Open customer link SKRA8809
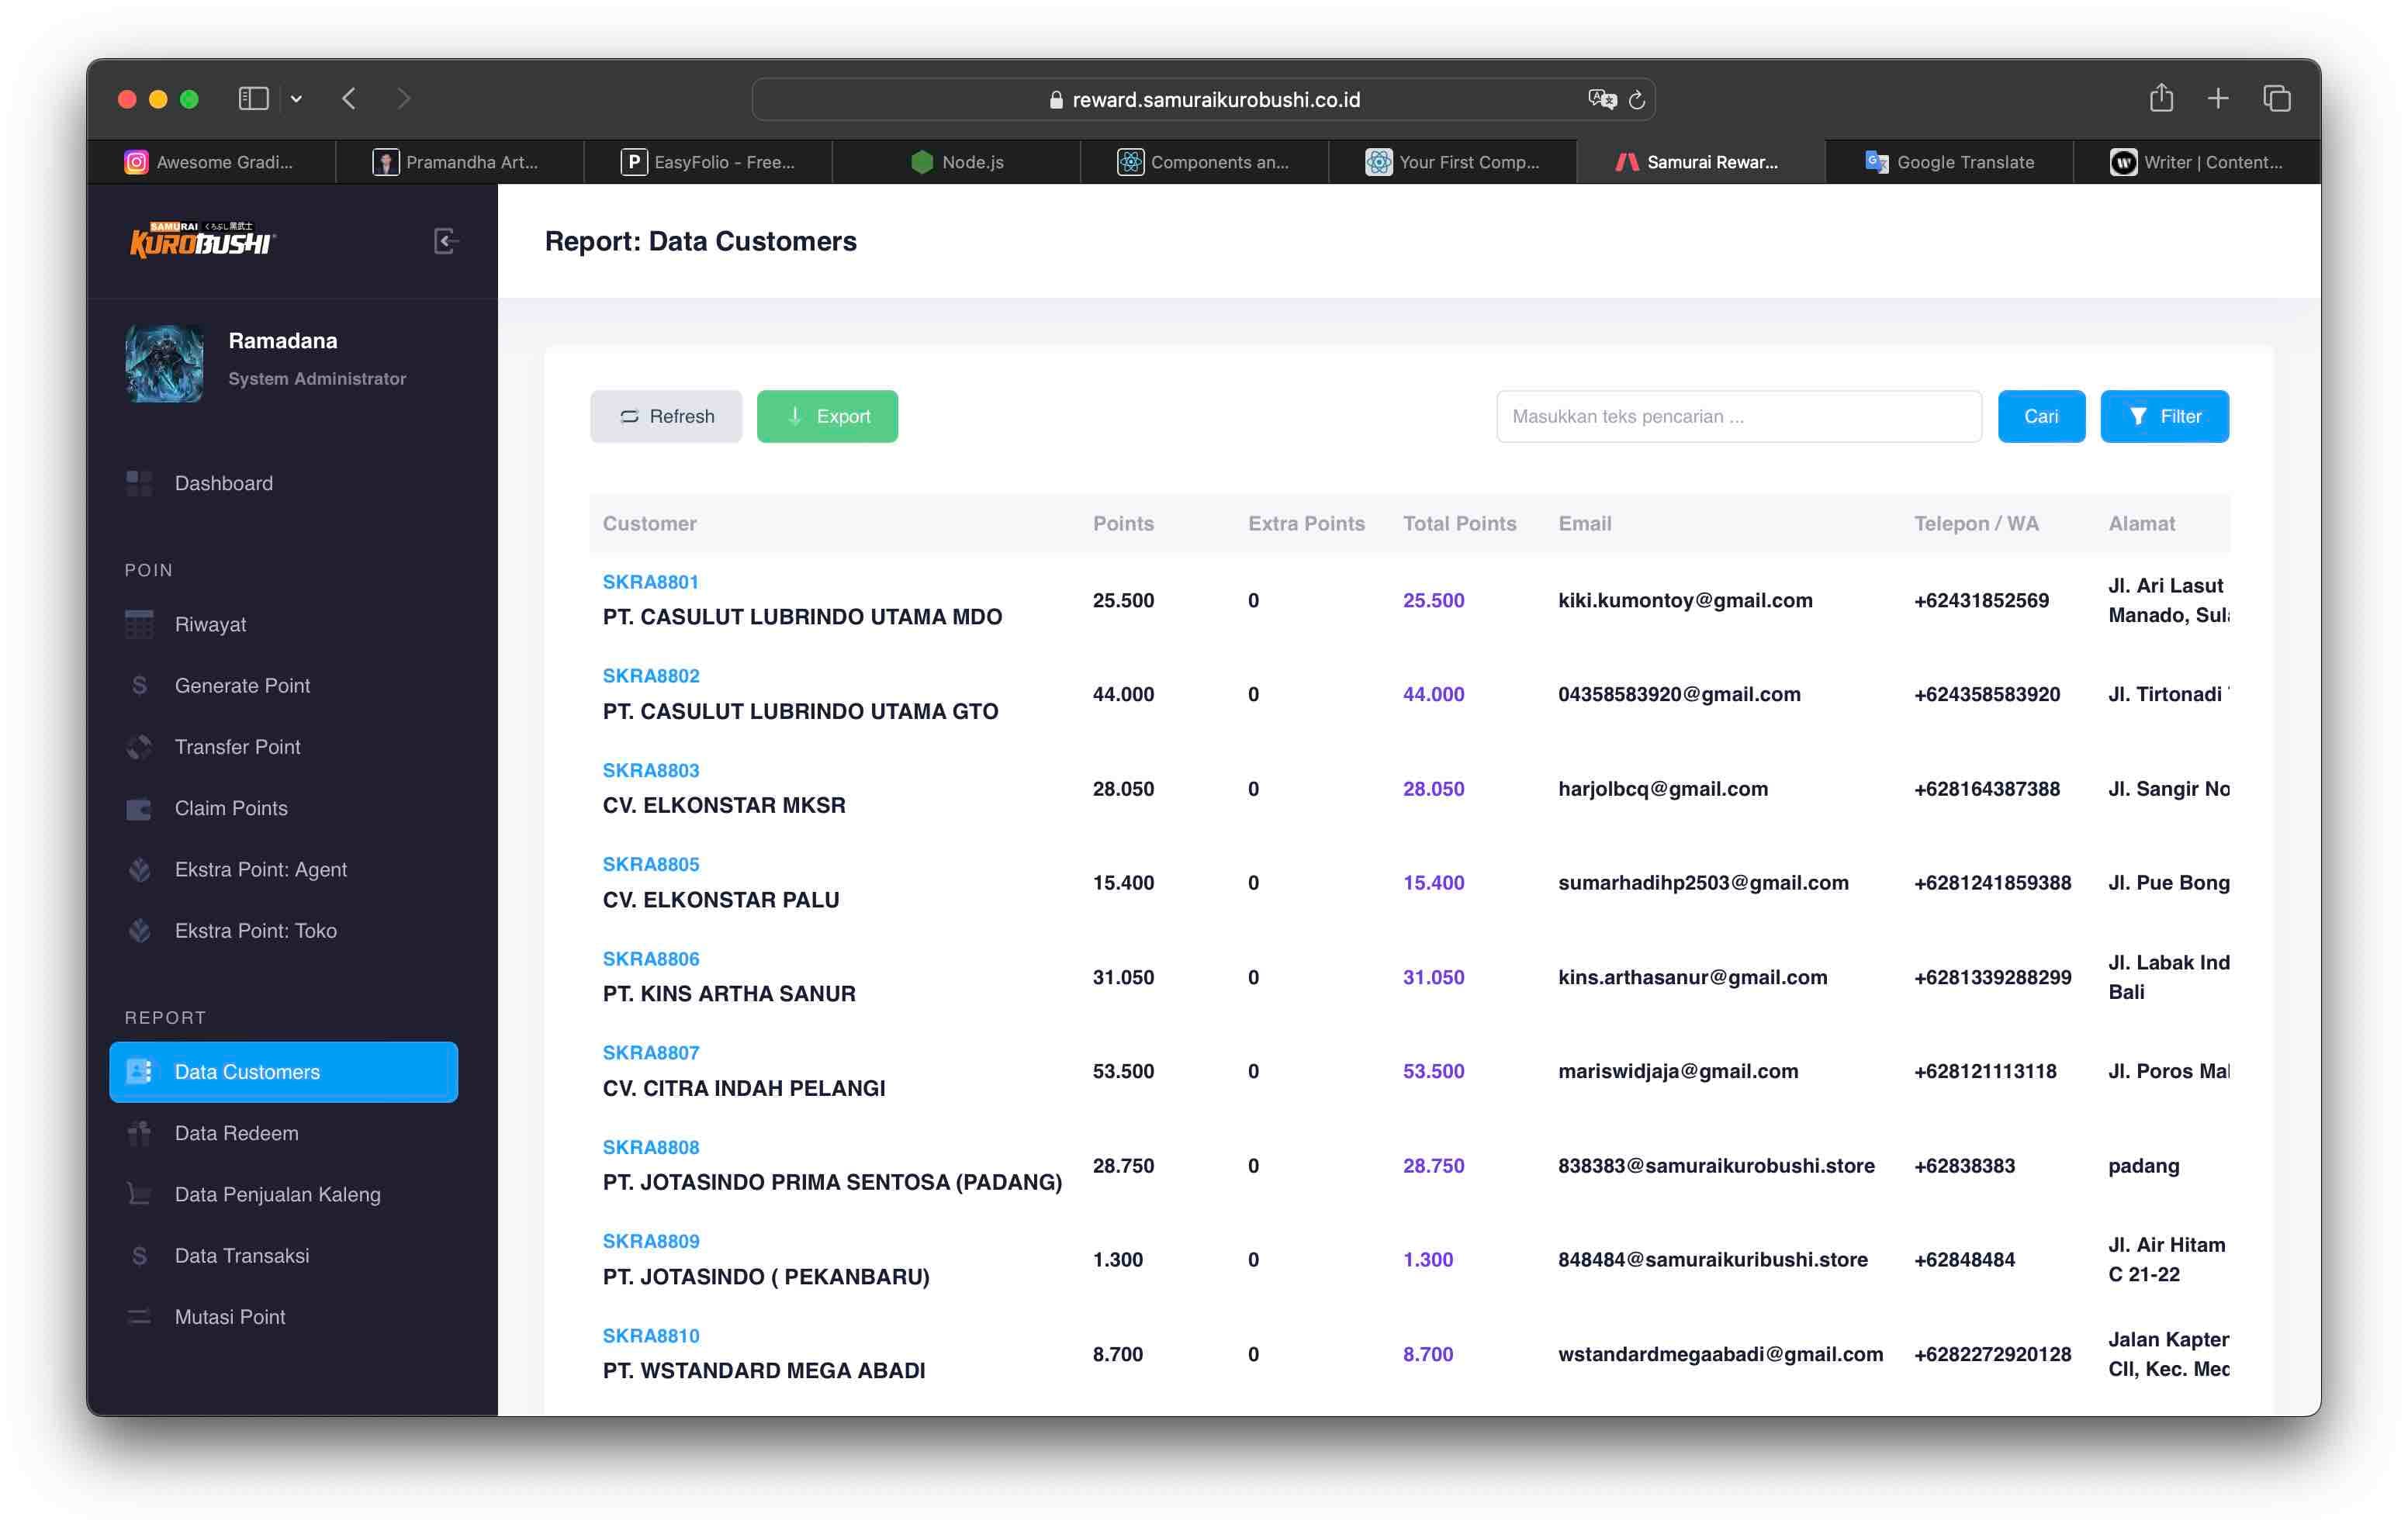 651,1241
